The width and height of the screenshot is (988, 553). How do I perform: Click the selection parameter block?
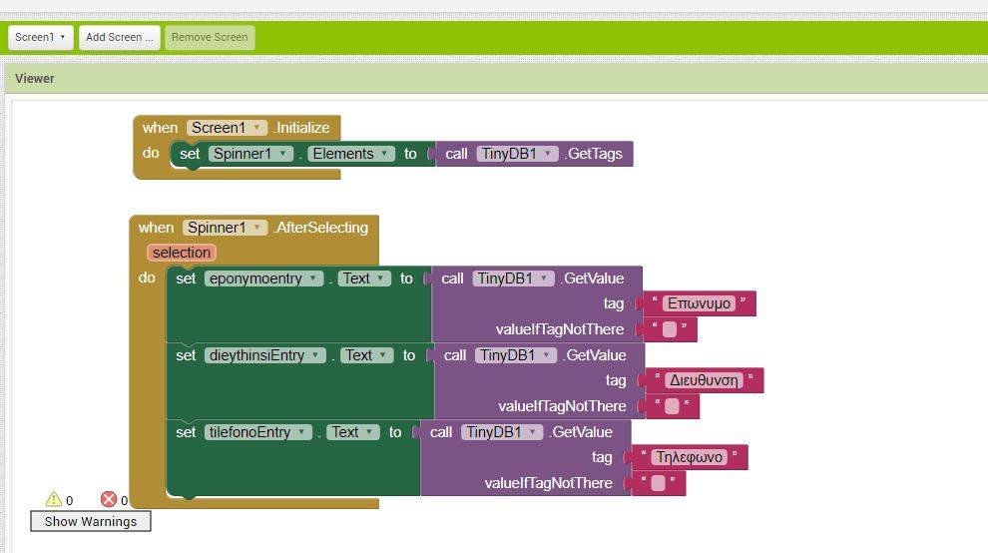[x=182, y=253]
